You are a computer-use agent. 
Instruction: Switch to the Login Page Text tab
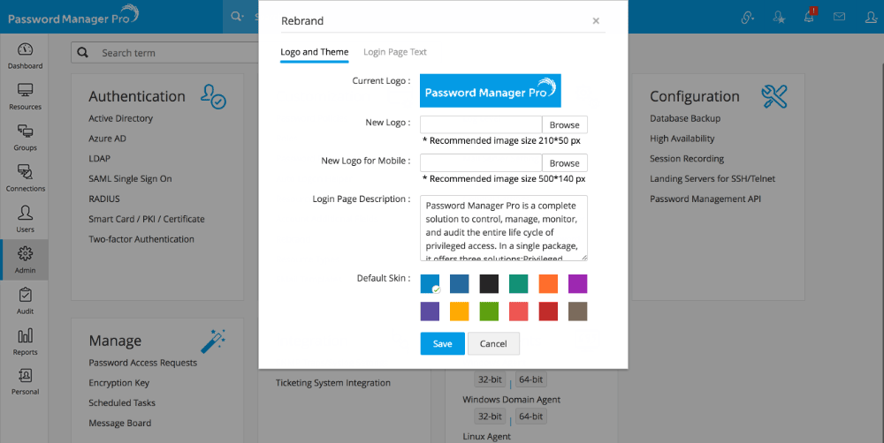[394, 52]
